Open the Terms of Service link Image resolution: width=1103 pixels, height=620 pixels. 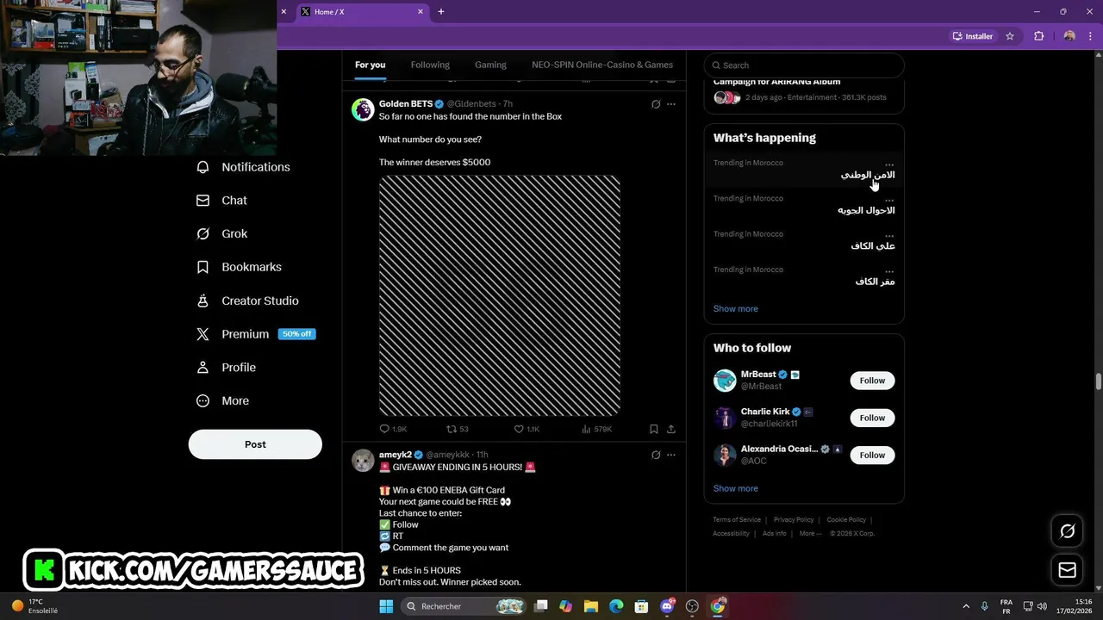(x=737, y=520)
